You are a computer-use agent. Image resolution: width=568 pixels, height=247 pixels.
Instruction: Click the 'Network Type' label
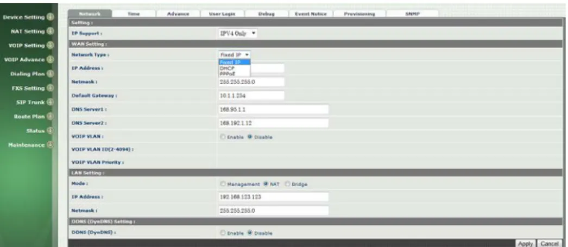(x=90, y=55)
